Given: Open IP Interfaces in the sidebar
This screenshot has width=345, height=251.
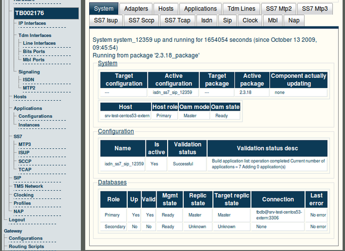Looking at the screenshot, I should 32,23.
